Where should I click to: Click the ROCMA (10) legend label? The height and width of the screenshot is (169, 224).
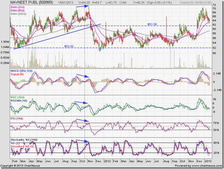click(19, 101)
